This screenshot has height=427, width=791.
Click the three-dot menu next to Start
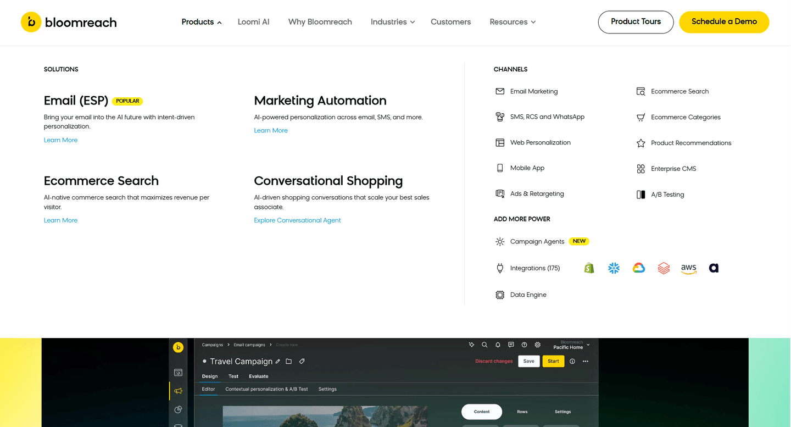(586, 361)
